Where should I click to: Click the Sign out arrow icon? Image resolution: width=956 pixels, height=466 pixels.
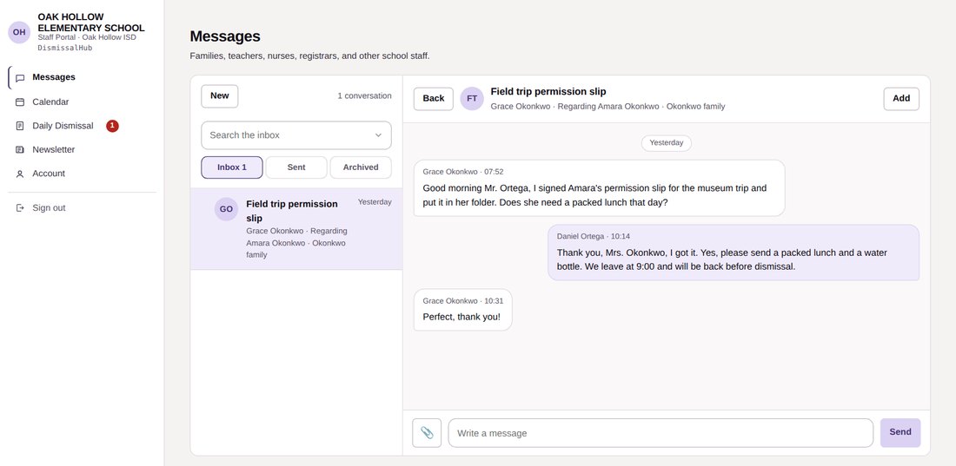(20, 207)
